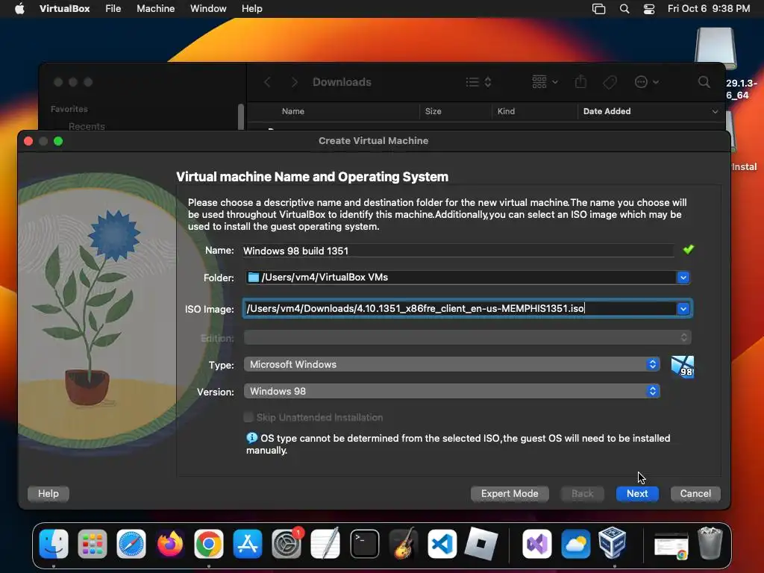
Task: Open the Trash in the Dock
Action: point(710,543)
